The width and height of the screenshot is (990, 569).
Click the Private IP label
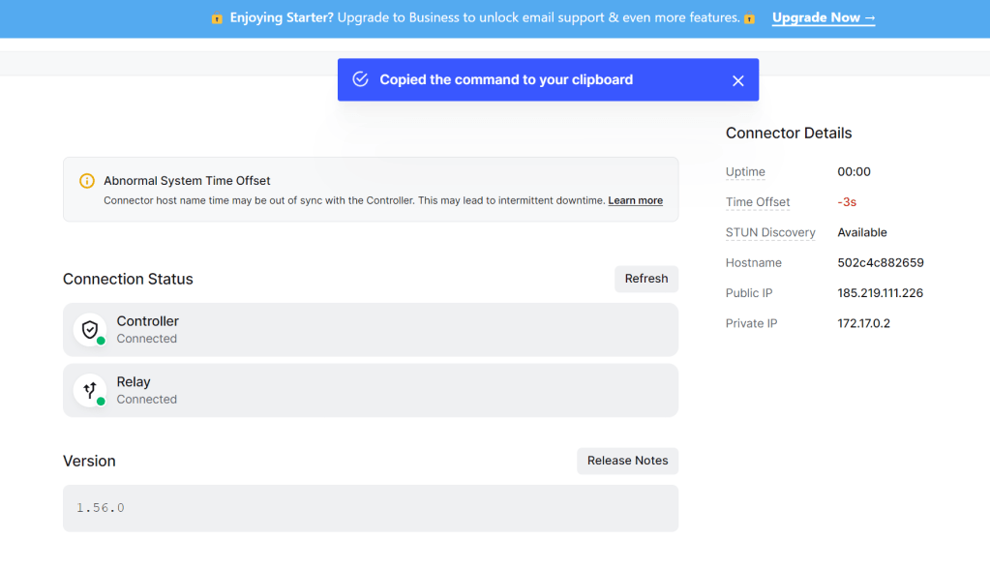(751, 323)
